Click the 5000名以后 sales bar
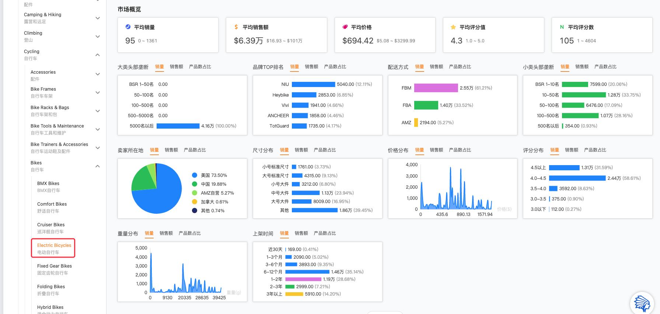660x314 pixels. [178, 126]
